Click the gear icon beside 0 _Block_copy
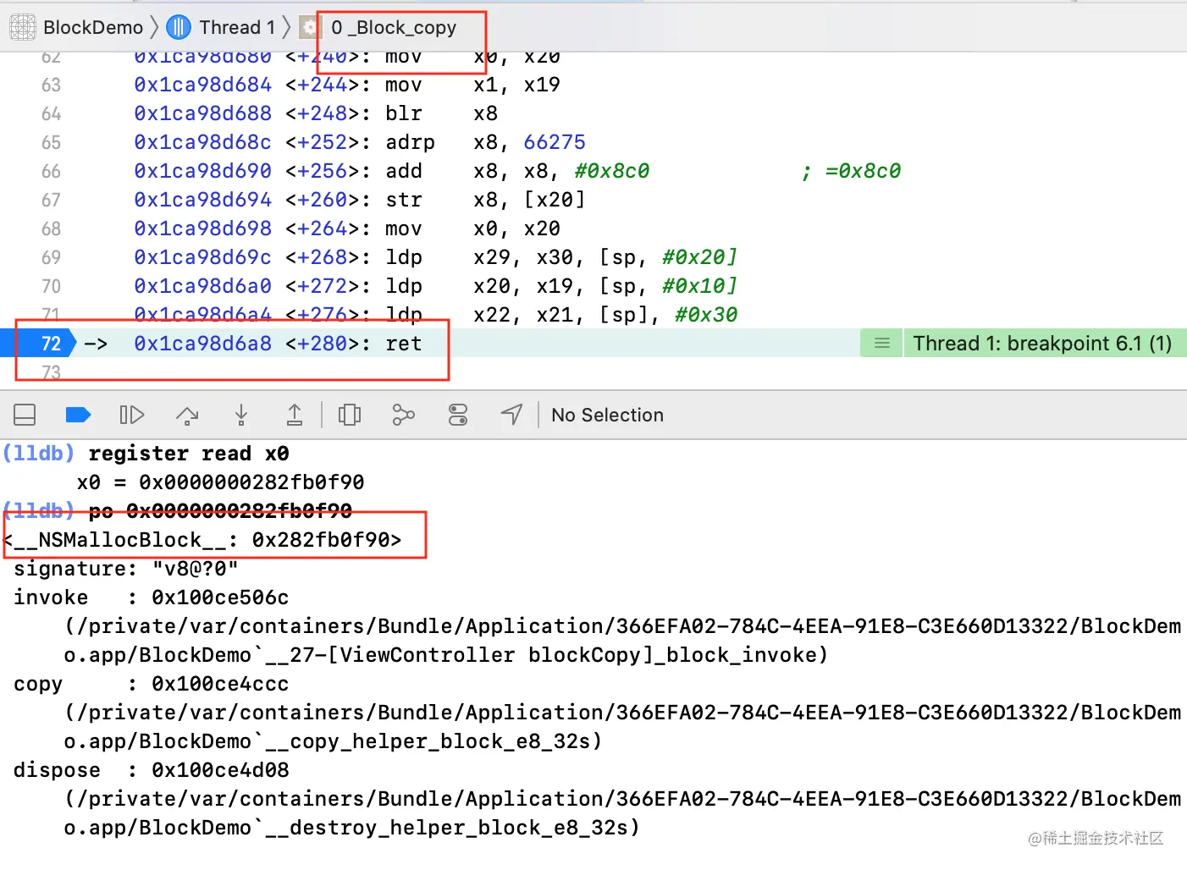This screenshot has width=1187, height=870. coord(310,27)
